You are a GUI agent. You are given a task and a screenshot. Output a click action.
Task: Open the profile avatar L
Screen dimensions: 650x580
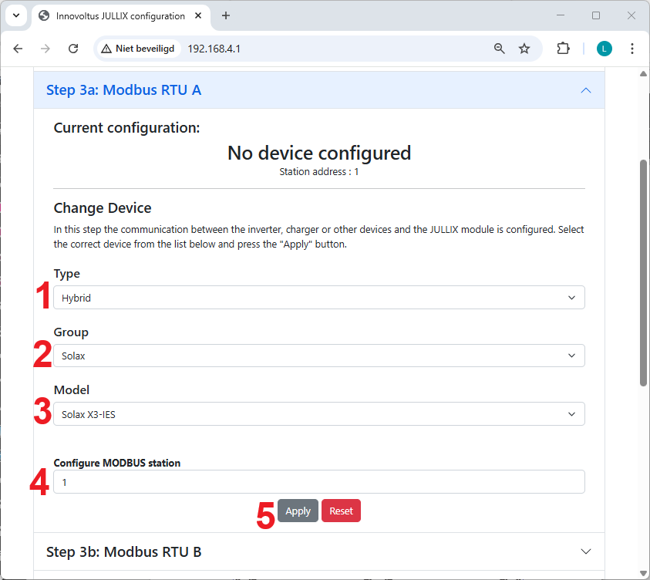(x=605, y=49)
